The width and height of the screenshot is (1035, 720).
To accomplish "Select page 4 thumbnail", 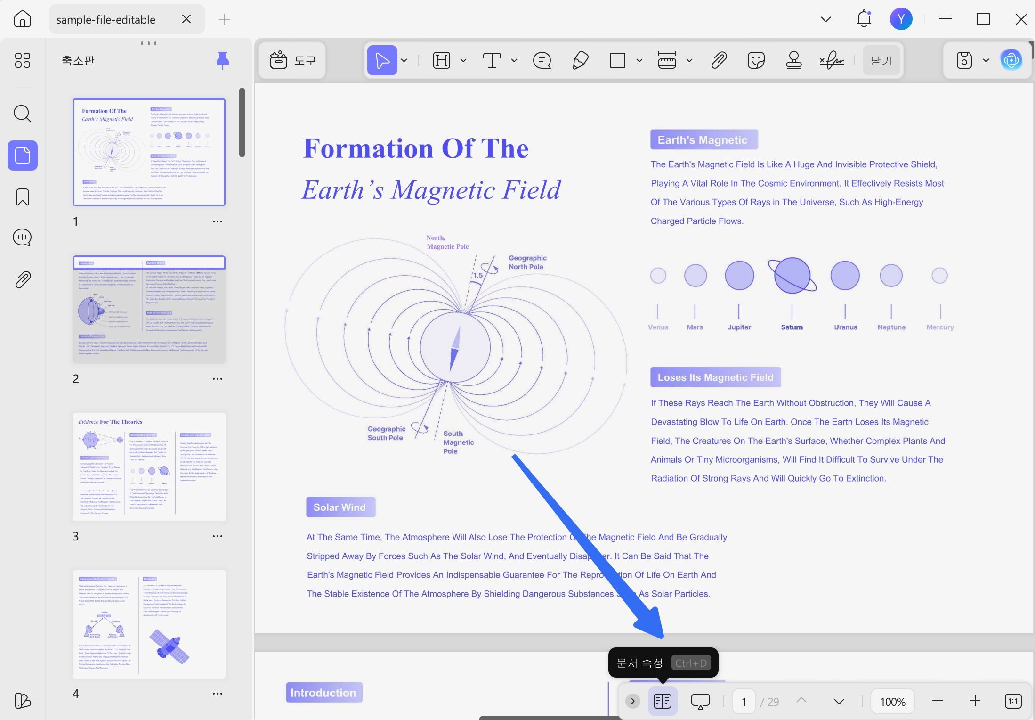I will (x=149, y=624).
